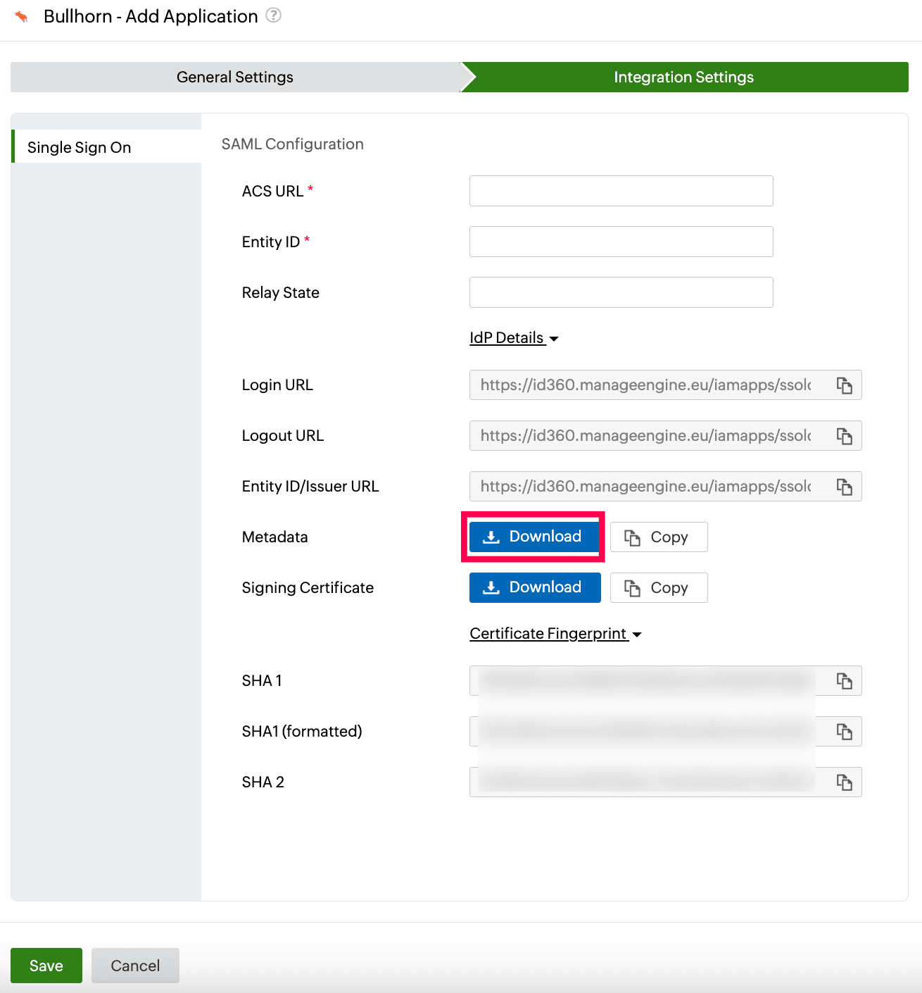The image size is (922, 993).
Task: Go back to General Settings step
Action: pos(235,77)
